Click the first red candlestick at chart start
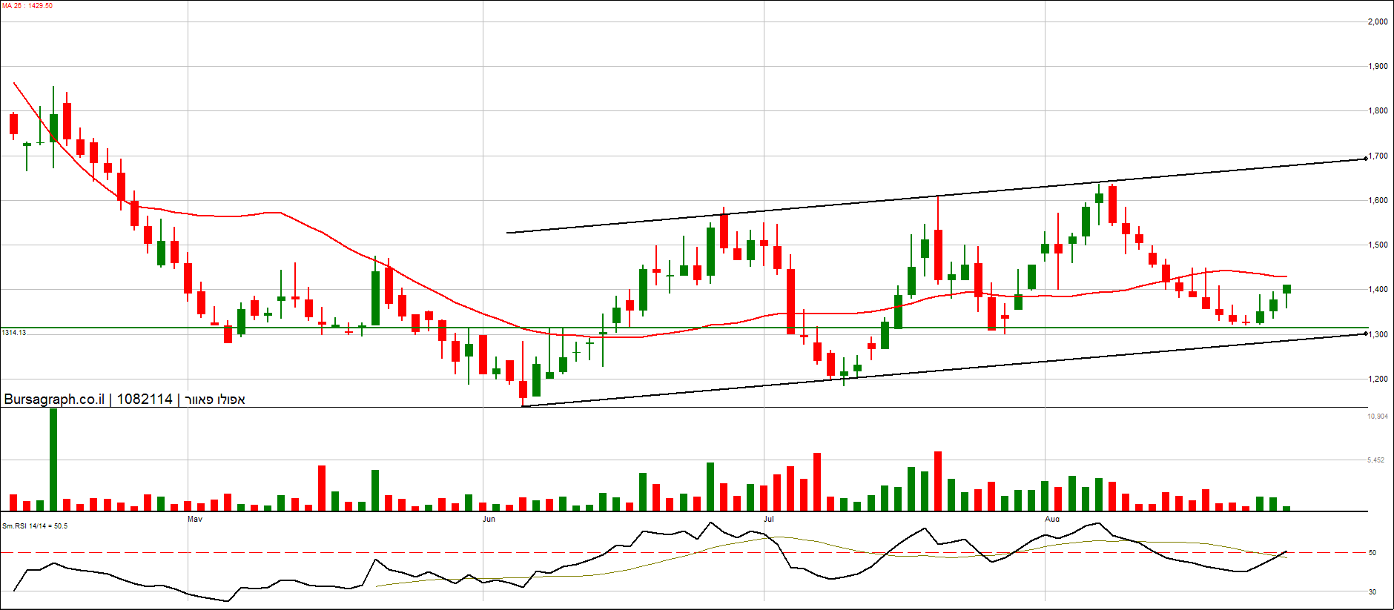Screen dimensions: 1394x610 pyautogui.click(x=13, y=124)
